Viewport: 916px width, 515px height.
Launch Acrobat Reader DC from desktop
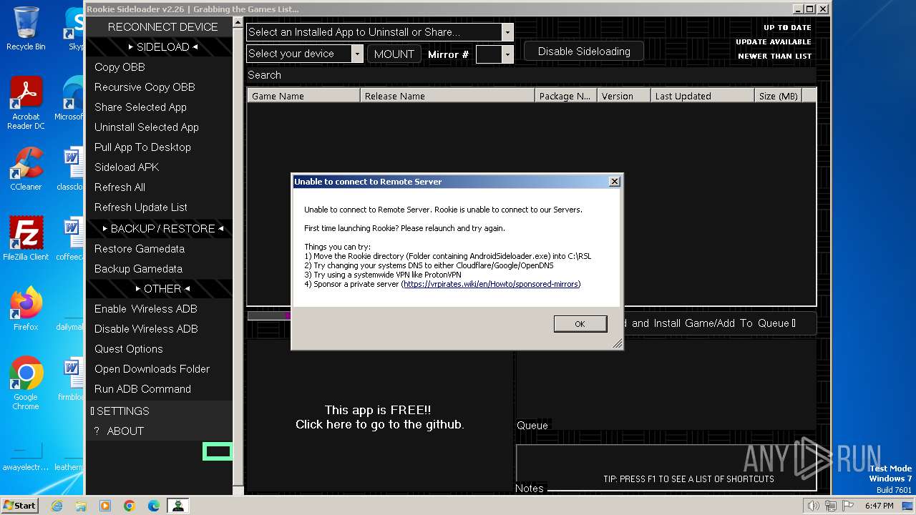[26, 103]
